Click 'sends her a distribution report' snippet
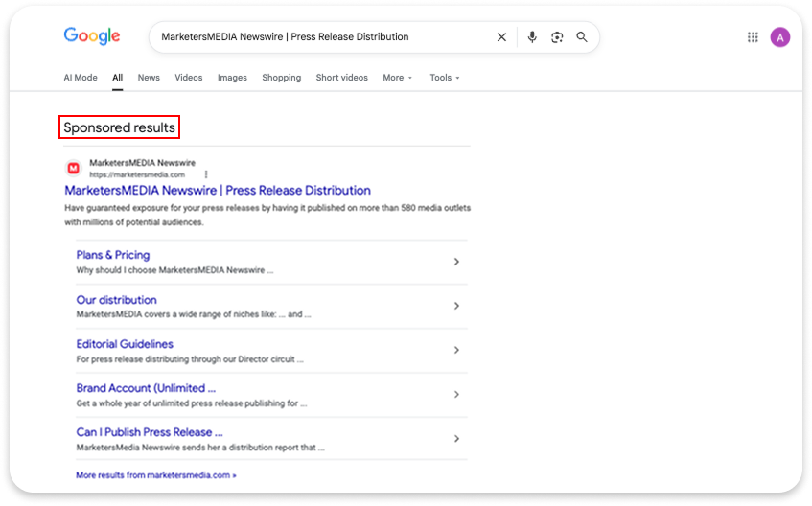 pos(200,447)
